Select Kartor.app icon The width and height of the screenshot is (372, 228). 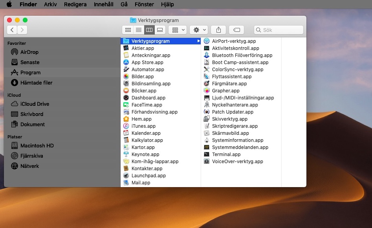click(126, 147)
